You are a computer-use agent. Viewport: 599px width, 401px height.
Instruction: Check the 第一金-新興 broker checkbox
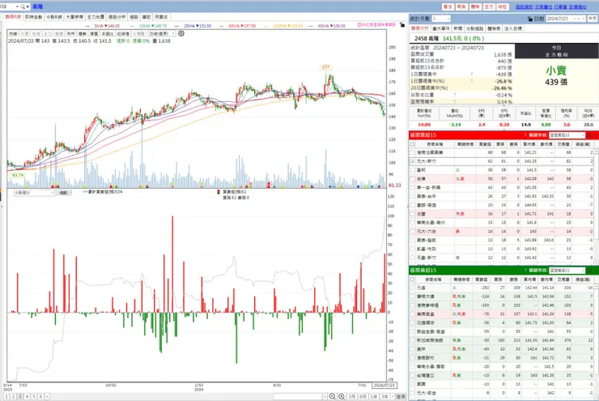coord(413,188)
